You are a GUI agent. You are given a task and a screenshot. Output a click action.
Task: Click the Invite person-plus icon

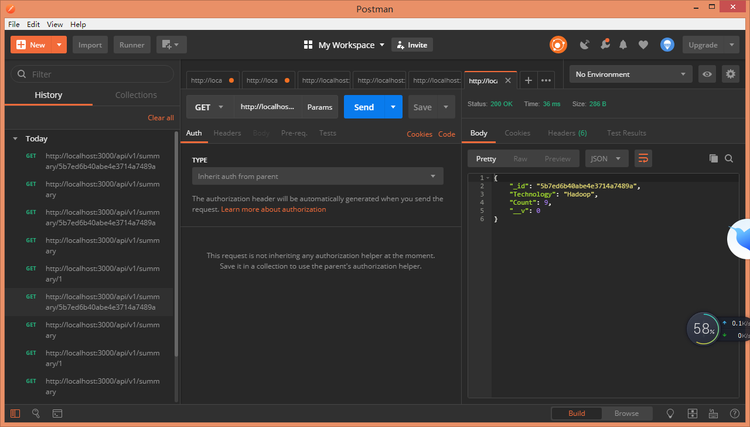click(x=400, y=45)
